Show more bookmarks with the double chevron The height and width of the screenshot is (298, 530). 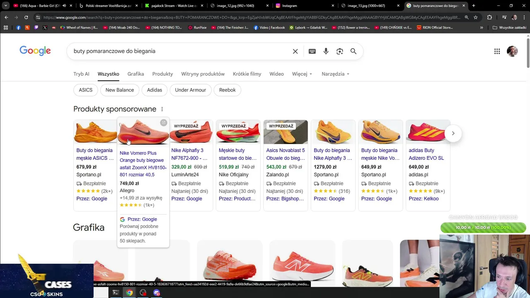pos(481,27)
